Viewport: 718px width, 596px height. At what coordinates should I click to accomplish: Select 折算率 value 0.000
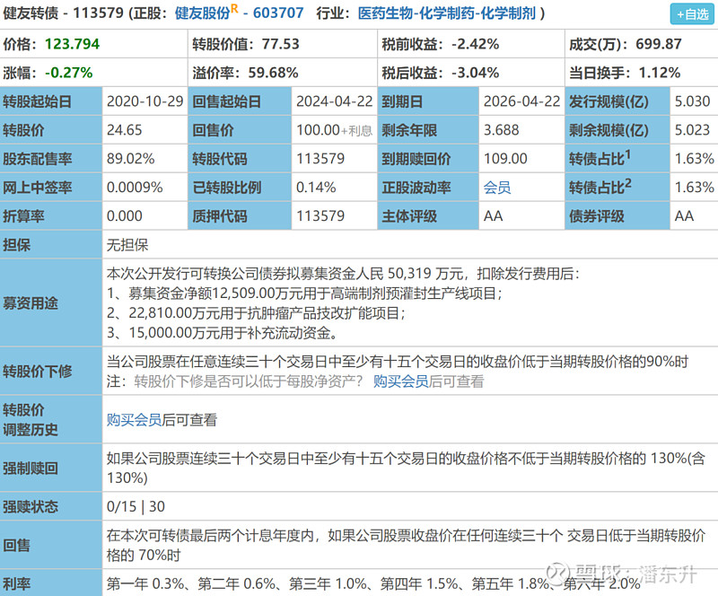125,215
